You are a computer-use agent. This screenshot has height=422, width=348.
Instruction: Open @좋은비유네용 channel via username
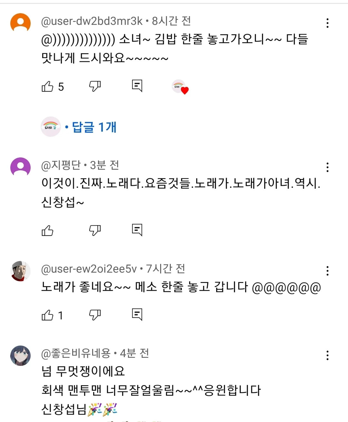pos(76,354)
